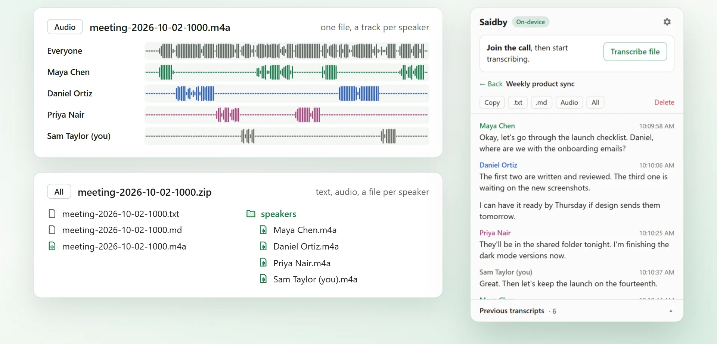Open Sam Taylor (you).m4a file name
This screenshot has width=717, height=344.
[x=315, y=279]
